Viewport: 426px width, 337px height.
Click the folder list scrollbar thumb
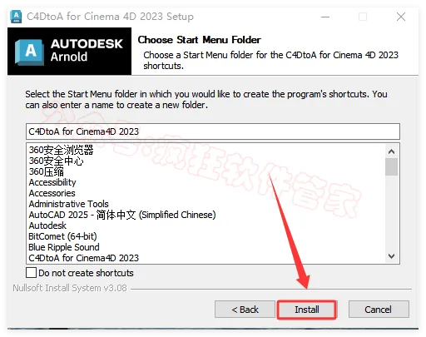point(391,166)
